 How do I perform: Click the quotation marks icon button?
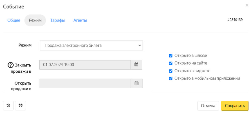(x=21, y=106)
